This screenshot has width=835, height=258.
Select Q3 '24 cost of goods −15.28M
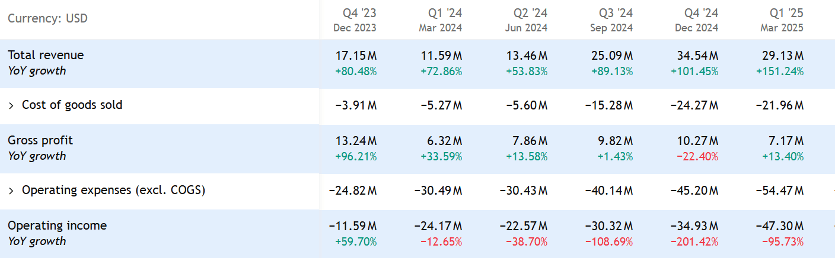point(609,105)
